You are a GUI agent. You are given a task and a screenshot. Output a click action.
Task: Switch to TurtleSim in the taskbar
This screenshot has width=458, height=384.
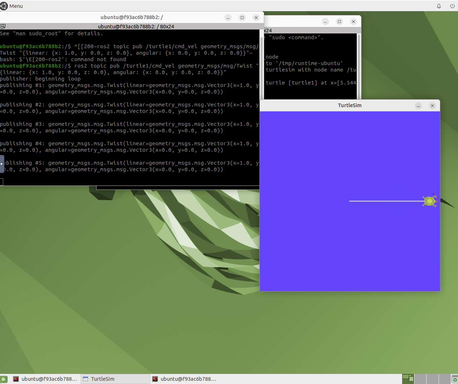coord(115,379)
